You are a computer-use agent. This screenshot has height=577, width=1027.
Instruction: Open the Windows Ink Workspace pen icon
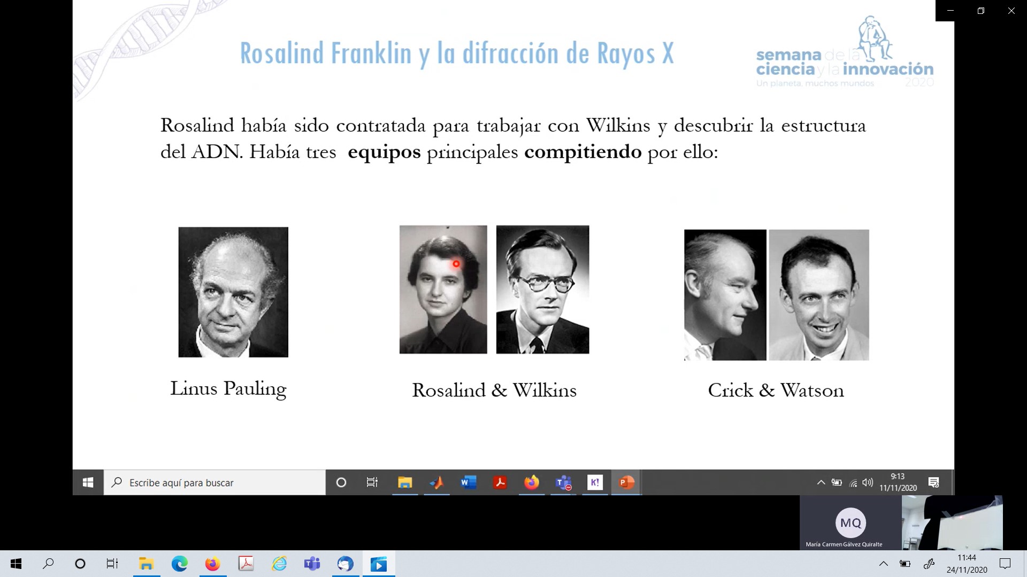929,564
